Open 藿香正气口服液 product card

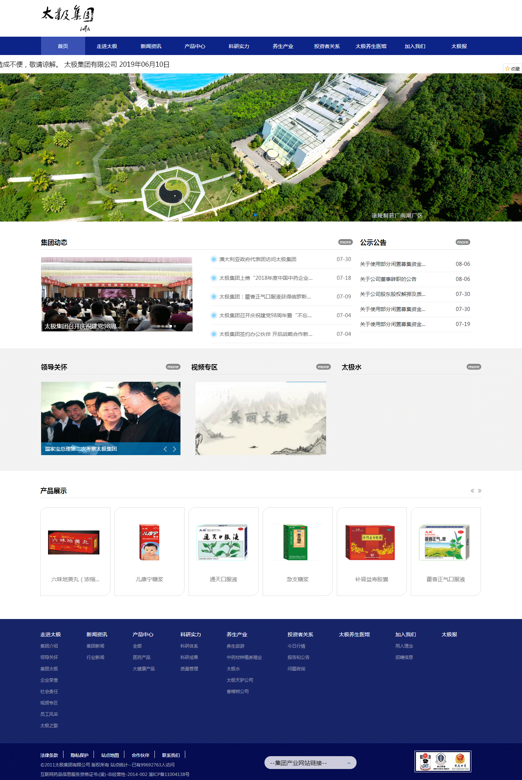tap(446, 552)
